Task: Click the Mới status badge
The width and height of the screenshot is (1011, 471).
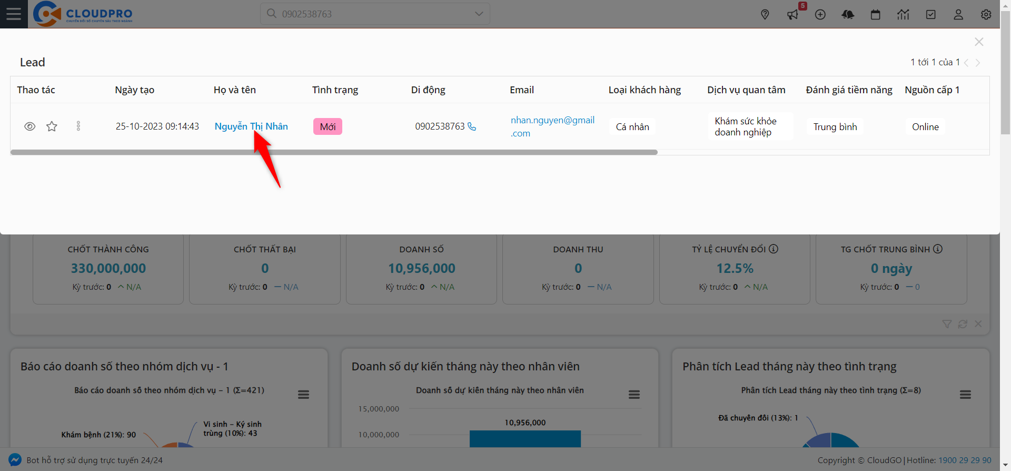Action: click(x=328, y=126)
